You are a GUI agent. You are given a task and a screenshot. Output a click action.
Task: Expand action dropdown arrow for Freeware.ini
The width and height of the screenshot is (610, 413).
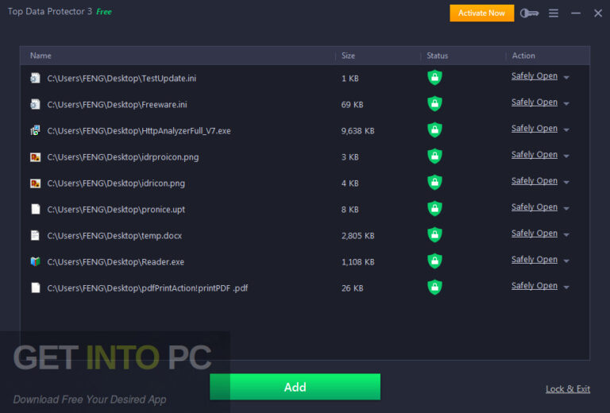pyautogui.click(x=566, y=103)
